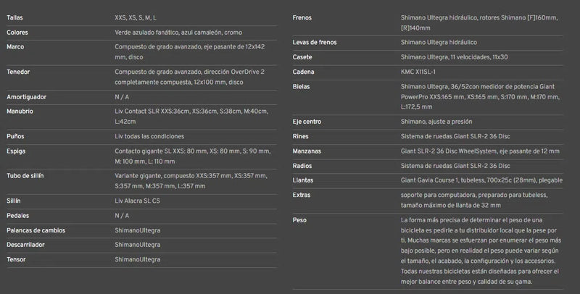This screenshot has height=294, width=580.
Task: Click the 'Radios' spec label
Action: 302,167
